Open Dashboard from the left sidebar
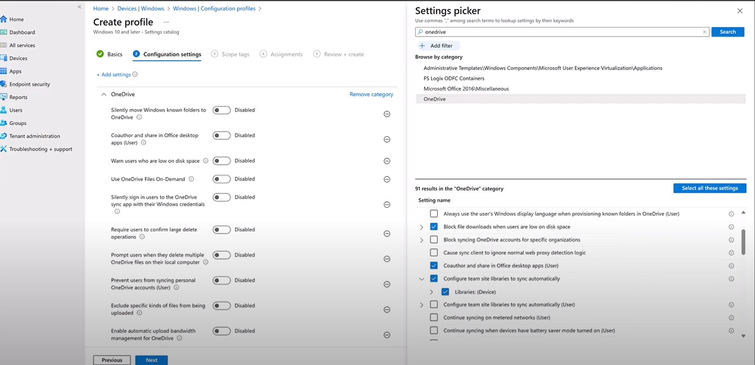 (x=21, y=32)
